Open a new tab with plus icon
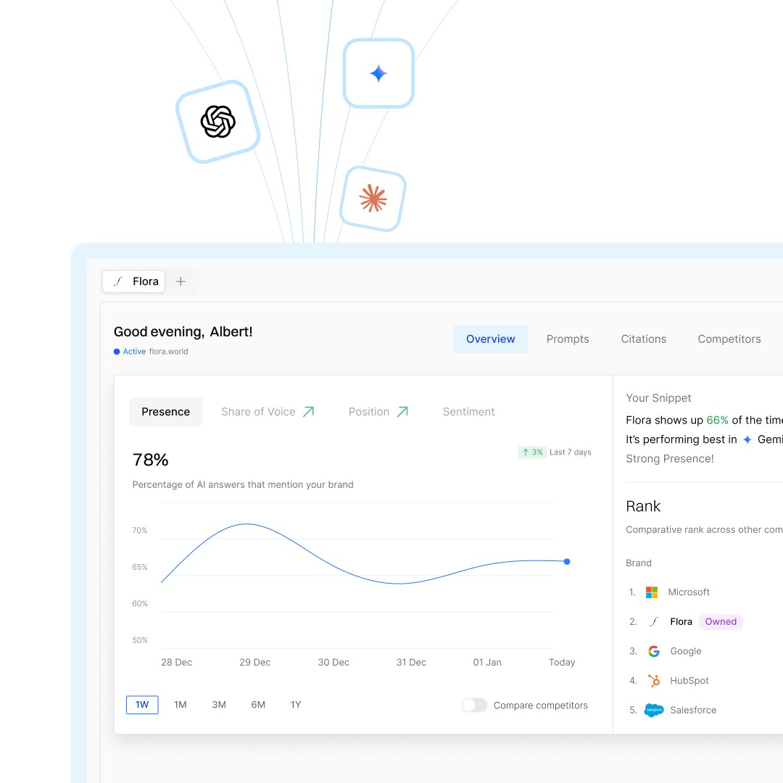This screenshot has width=783, height=783. 181,281
